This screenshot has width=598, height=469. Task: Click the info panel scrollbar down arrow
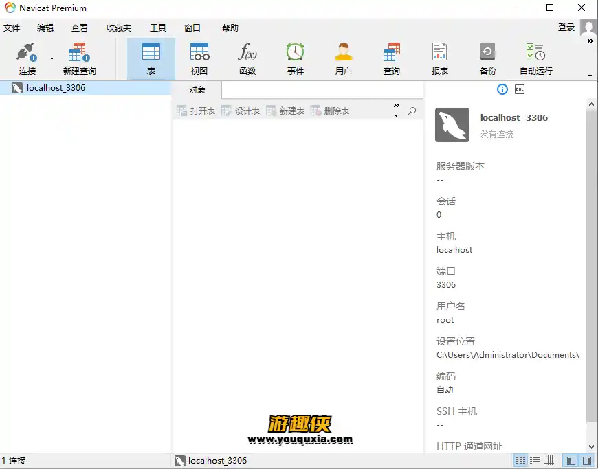(x=591, y=447)
